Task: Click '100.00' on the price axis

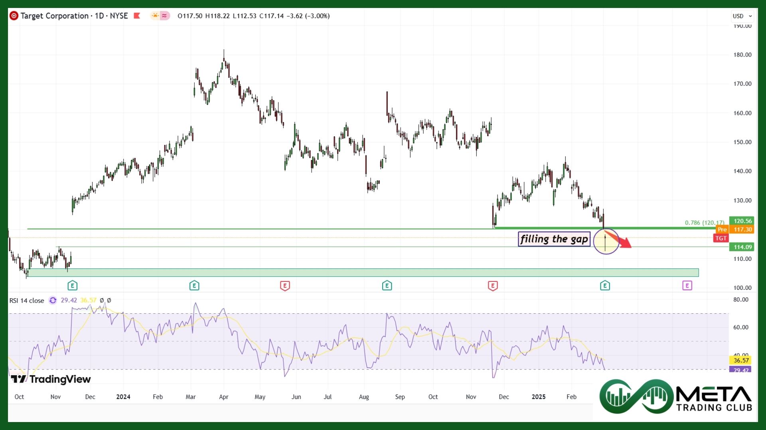Action: [742, 288]
